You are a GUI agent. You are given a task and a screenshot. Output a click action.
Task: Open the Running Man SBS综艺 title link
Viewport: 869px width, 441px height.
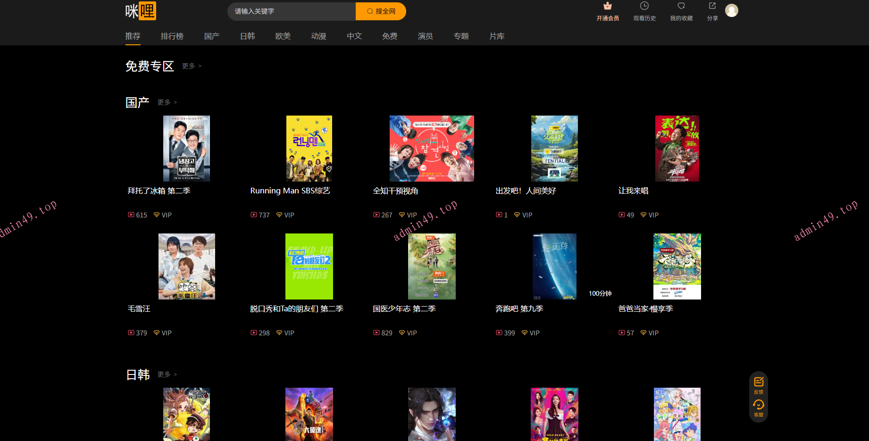[290, 191]
